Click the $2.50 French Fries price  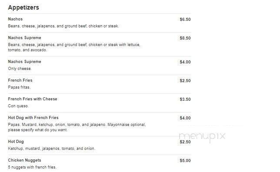click(x=185, y=81)
